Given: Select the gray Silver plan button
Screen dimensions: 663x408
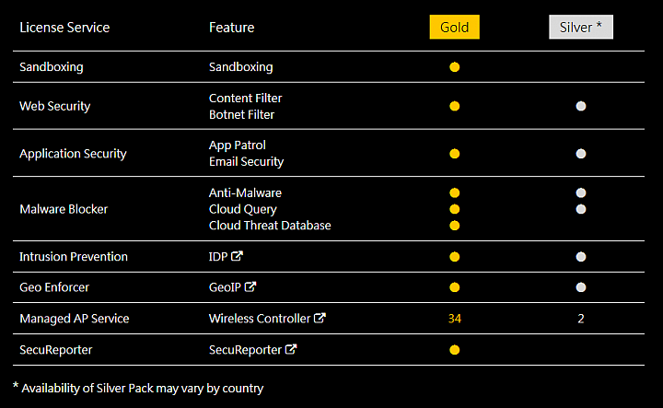Looking at the screenshot, I should point(581,27).
